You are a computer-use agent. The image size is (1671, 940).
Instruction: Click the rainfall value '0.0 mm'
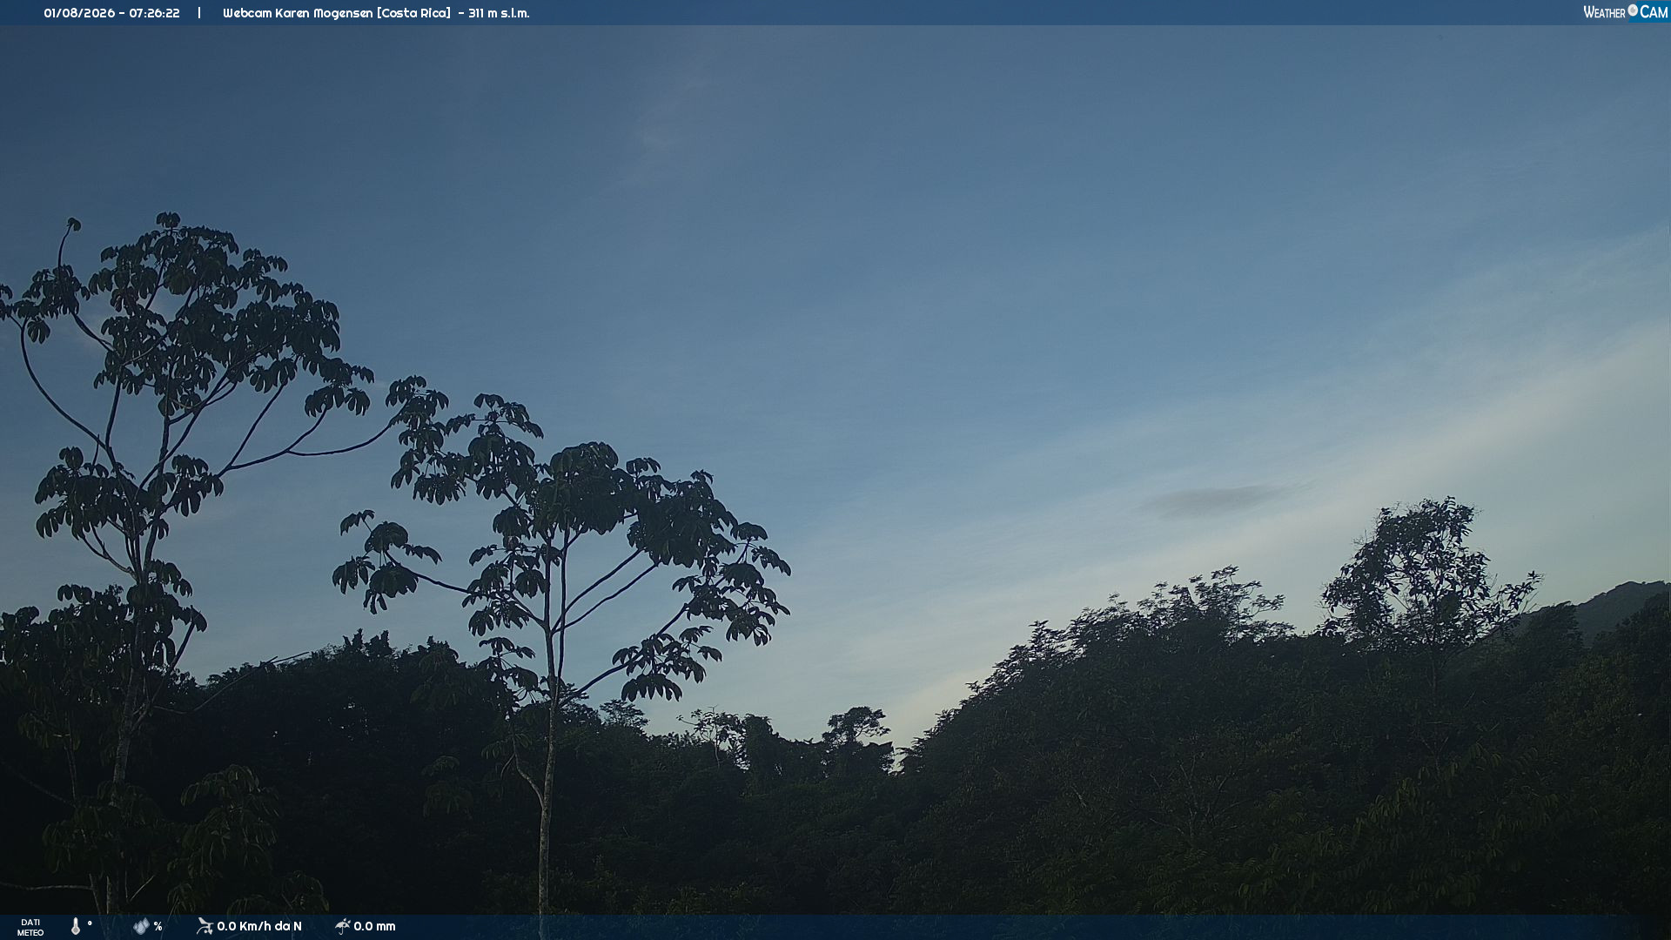[x=374, y=926]
